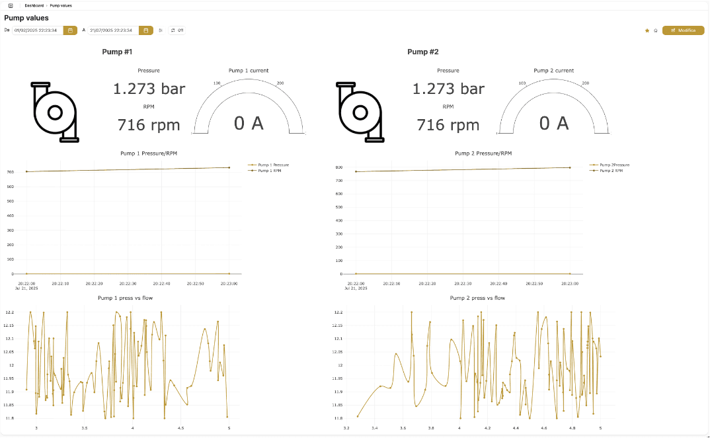This screenshot has width=710, height=438.
Task: Open the start date calendar picker
Action: click(70, 30)
